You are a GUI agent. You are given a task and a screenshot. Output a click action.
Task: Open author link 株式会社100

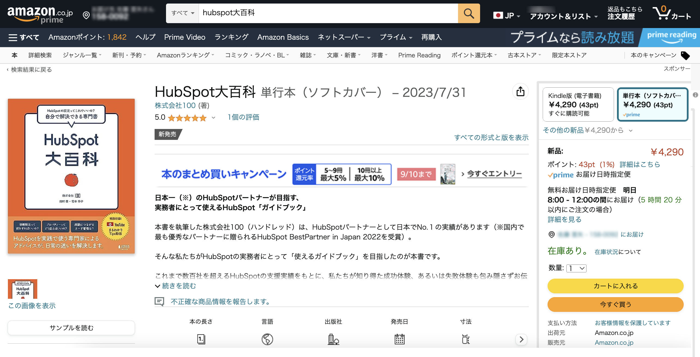(175, 105)
